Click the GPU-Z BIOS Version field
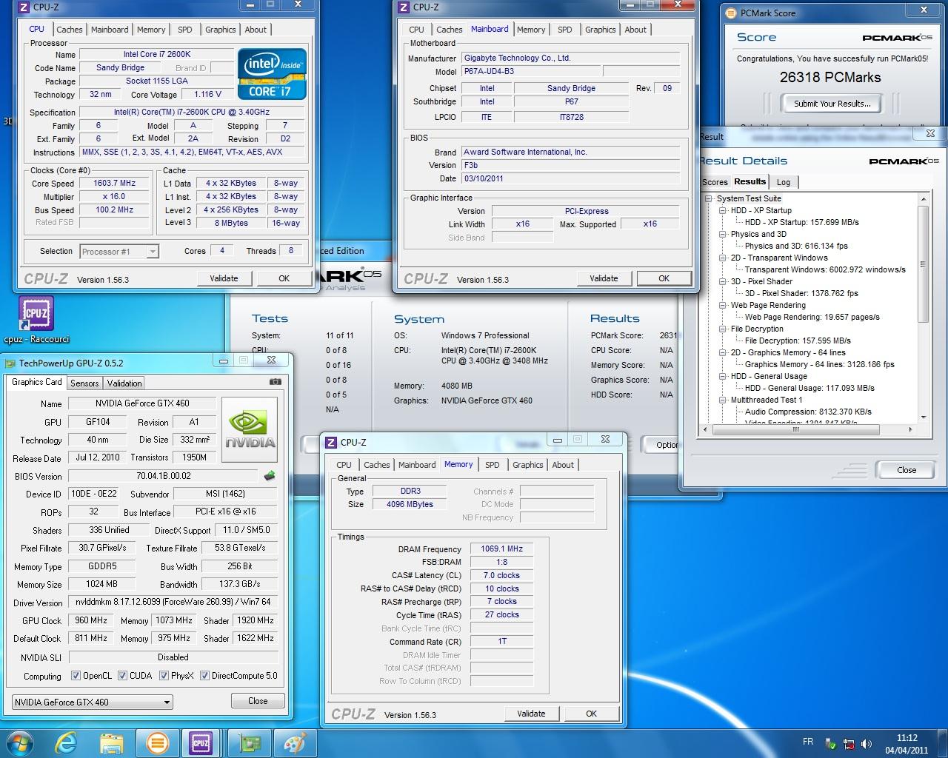Image resolution: width=948 pixels, height=758 pixels. click(164, 476)
